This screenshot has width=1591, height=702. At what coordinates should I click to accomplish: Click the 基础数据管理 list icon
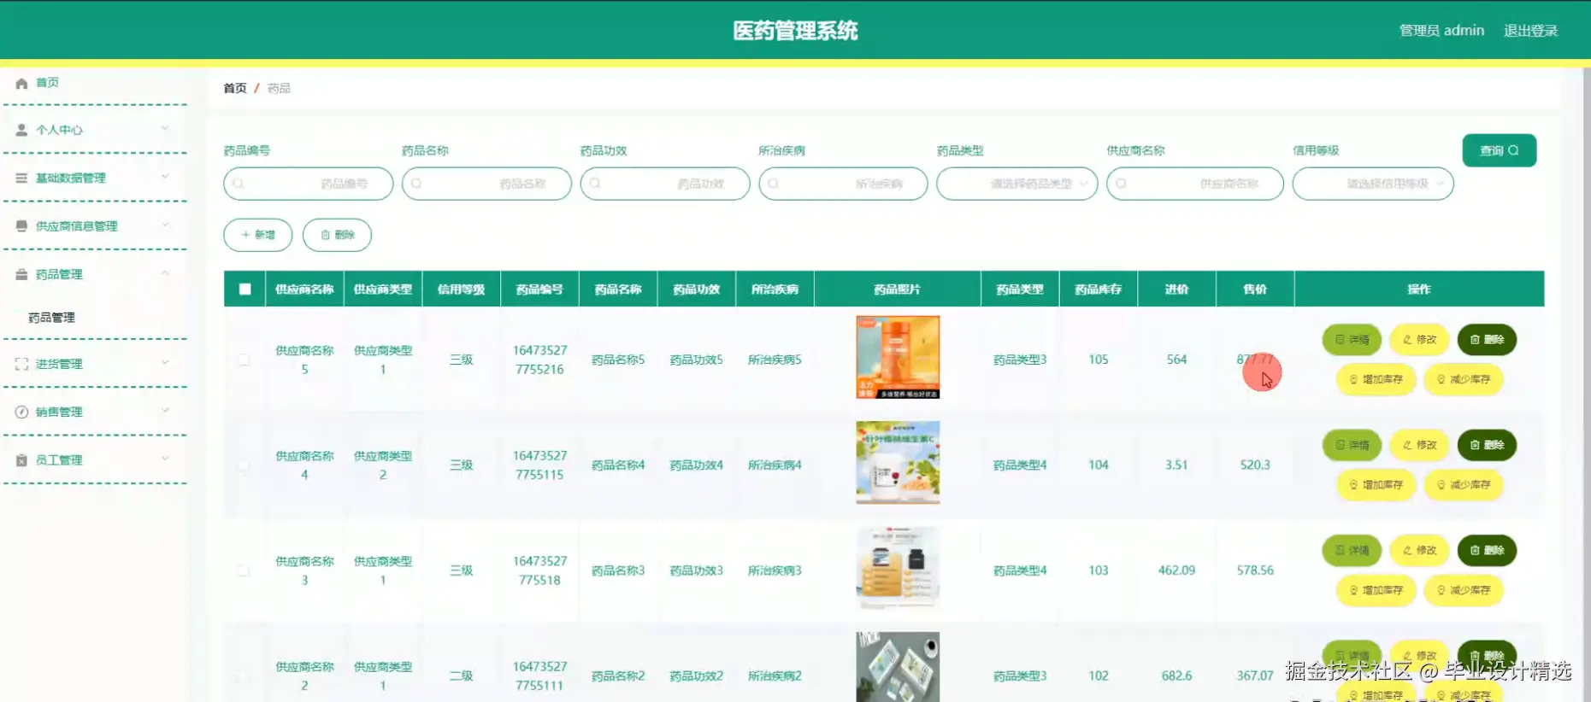click(21, 178)
